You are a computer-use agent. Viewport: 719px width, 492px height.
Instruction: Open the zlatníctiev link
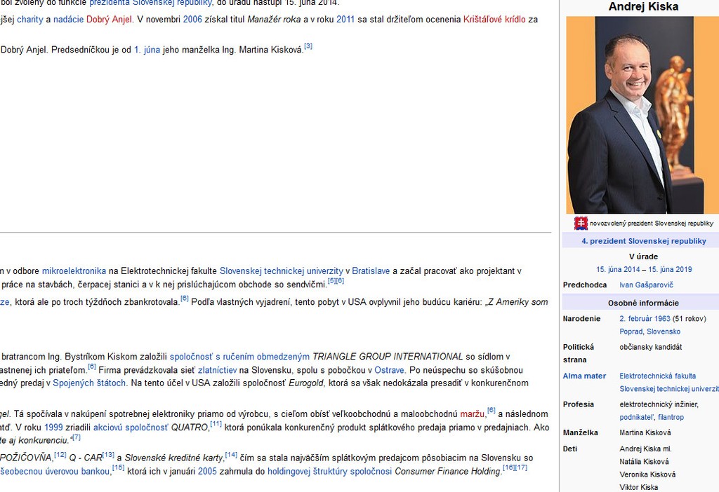pos(221,369)
